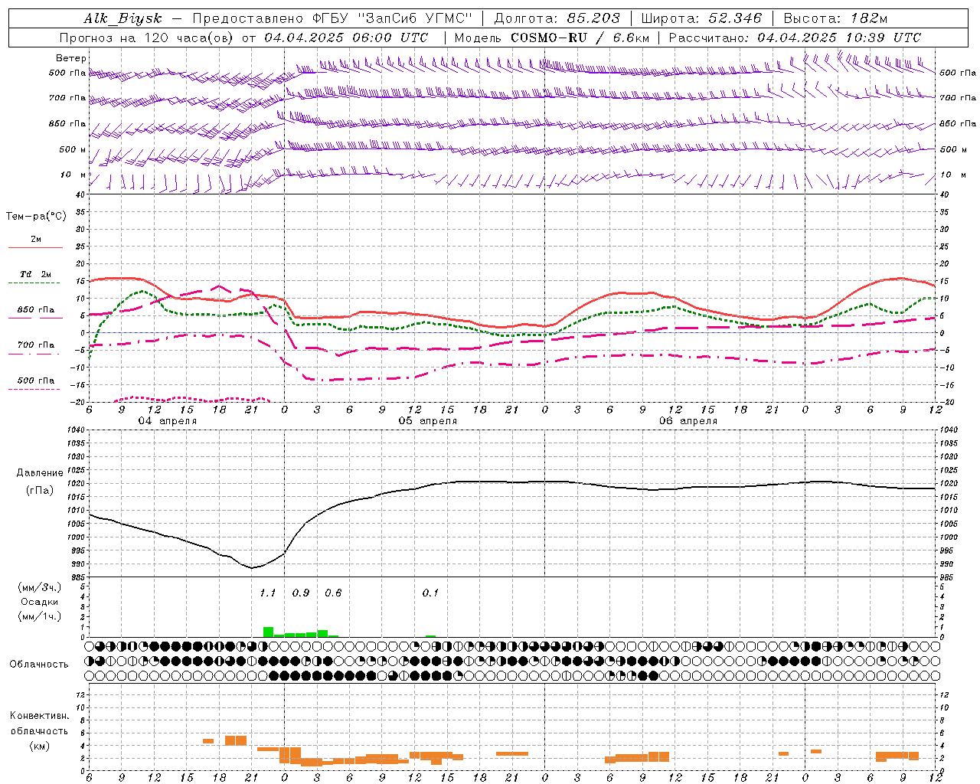This screenshot has width=980, height=784.
Task: Click the 'Осадки' precipitation label
Action: point(40,602)
